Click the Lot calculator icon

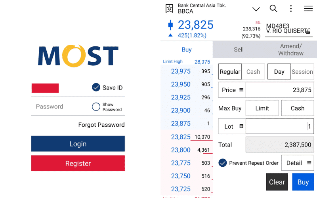pos(241,126)
